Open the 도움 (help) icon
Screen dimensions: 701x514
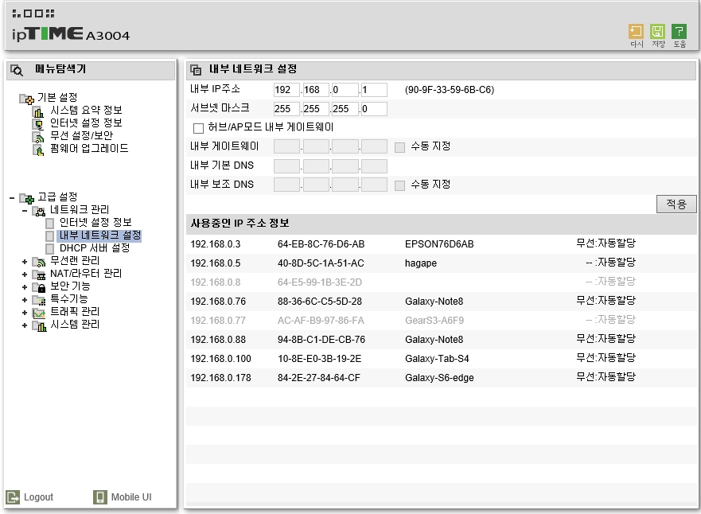point(679,32)
